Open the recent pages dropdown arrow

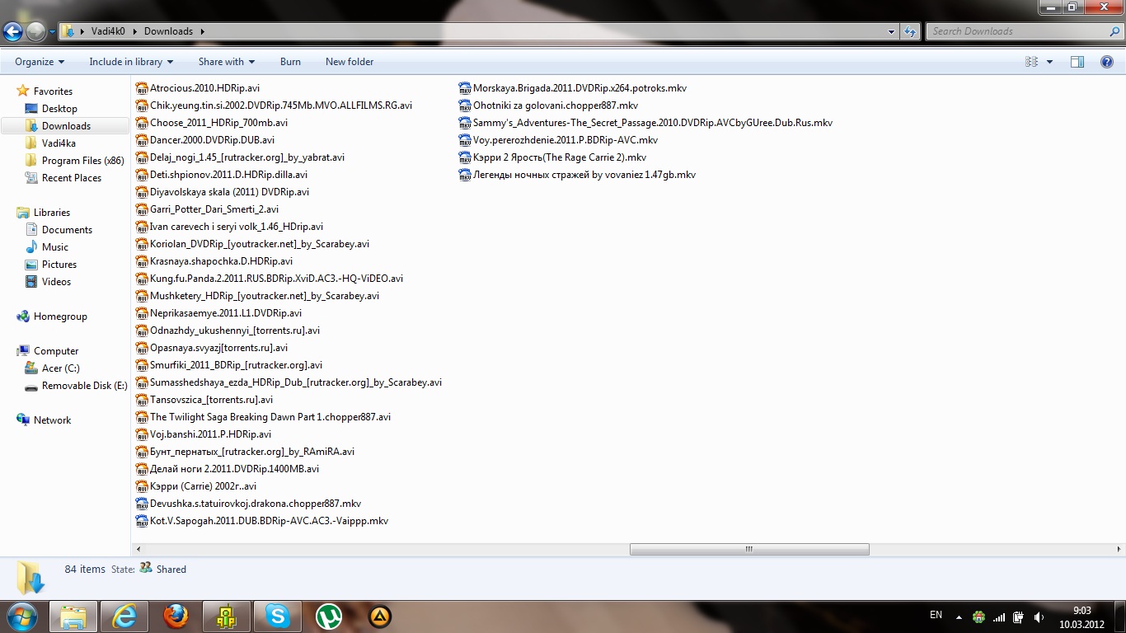[53, 32]
